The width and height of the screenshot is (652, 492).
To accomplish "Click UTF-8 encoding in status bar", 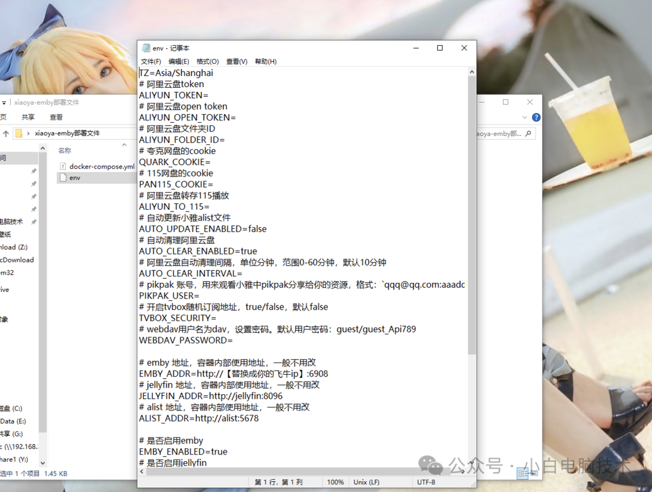I will point(426,482).
